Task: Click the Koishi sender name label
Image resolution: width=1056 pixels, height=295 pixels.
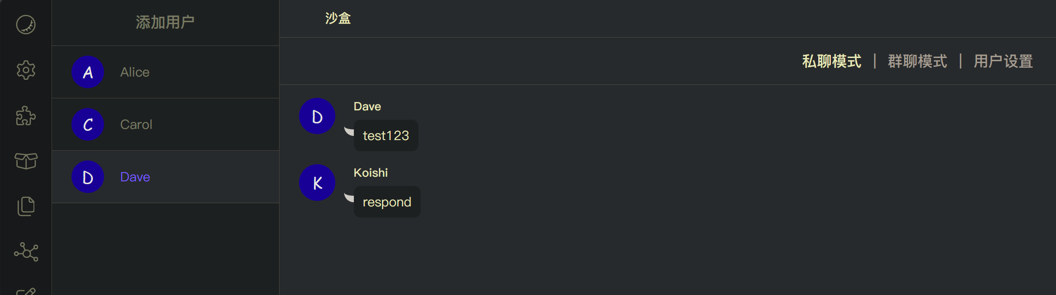Action: (x=371, y=173)
